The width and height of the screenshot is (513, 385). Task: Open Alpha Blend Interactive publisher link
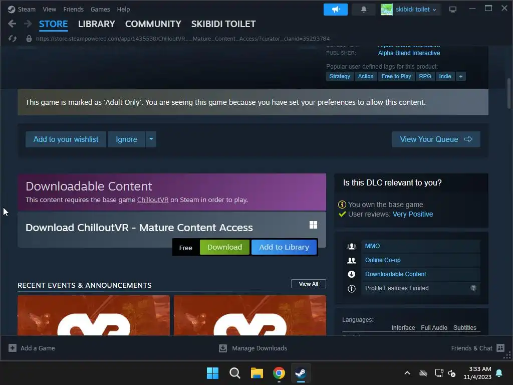pyautogui.click(x=409, y=53)
